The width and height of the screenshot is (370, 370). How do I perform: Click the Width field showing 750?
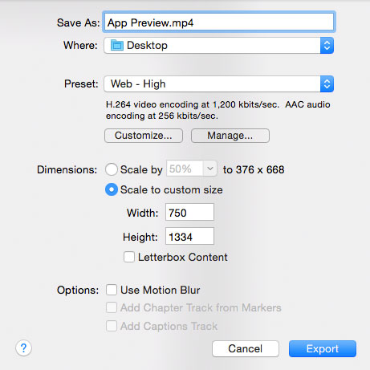coord(189,212)
